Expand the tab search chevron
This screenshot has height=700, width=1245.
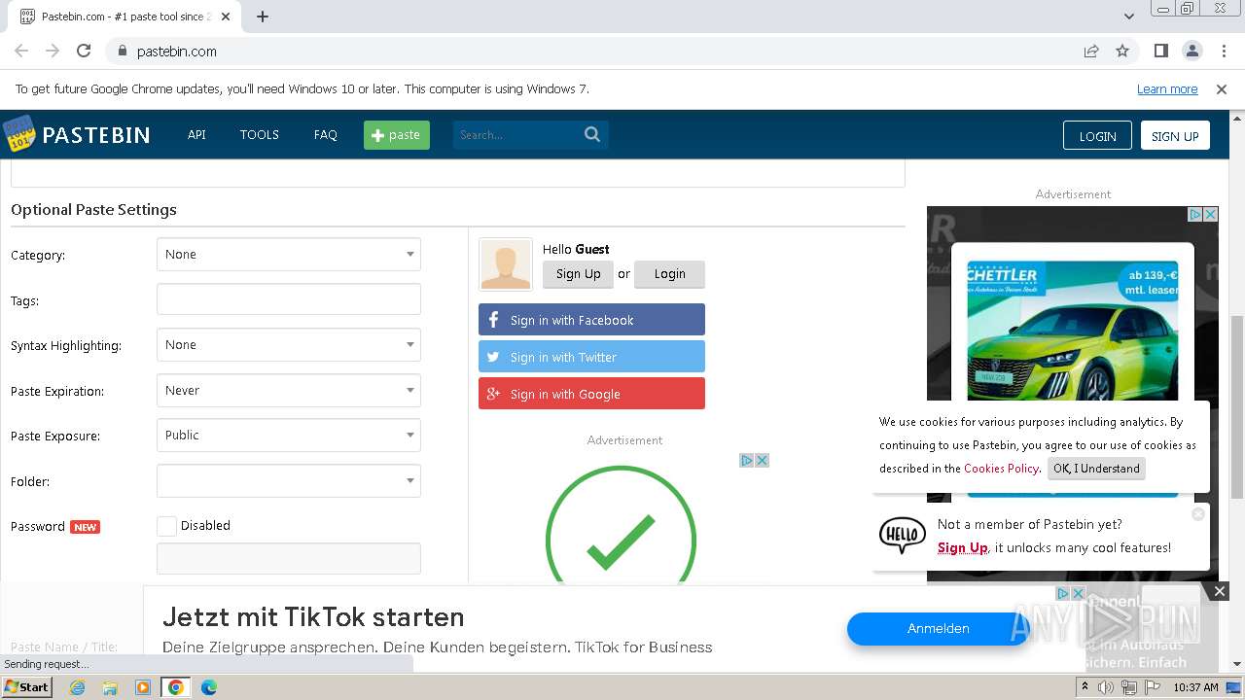tap(1128, 17)
